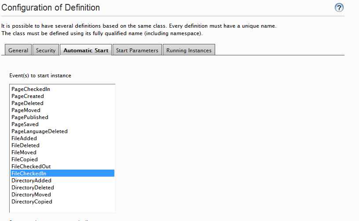This screenshot has width=359, height=221.
Task: Select PageDeleted from event list
Action: 27,103
